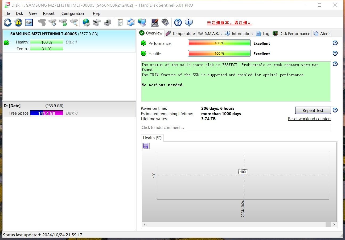Click the help icon beside status text box

pyautogui.click(x=335, y=64)
